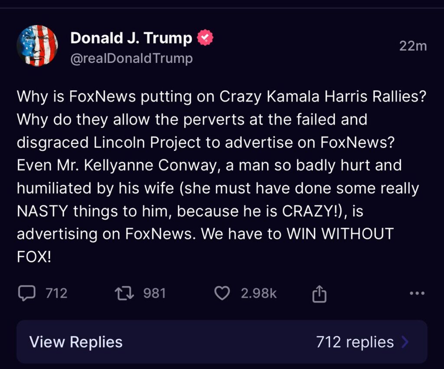Click the 2.98k likes count

click(258, 293)
